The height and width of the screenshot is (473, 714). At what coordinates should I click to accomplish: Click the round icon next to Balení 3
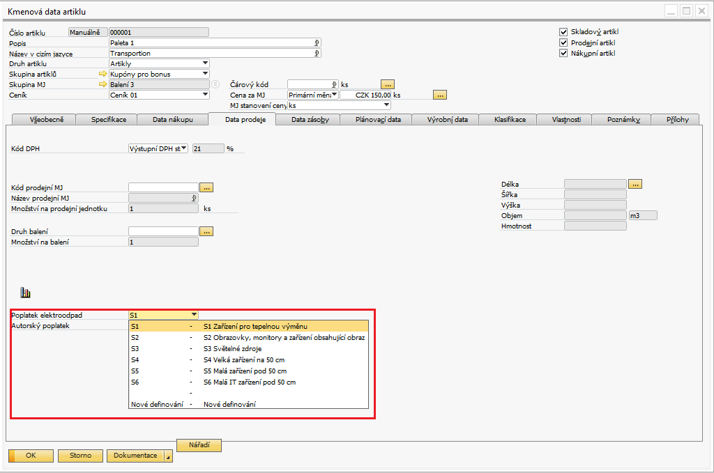tap(215, 84)
